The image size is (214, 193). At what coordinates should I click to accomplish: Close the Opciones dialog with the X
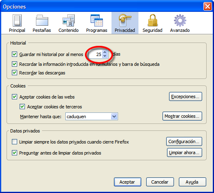pyautogui.click(x=207, y=7)
